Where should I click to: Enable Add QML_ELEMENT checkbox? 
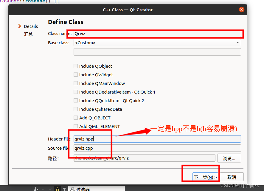[76, 126]
